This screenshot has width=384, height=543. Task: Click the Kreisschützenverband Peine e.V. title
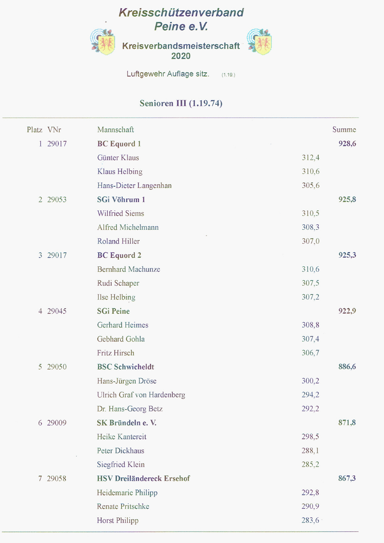point(181,19)
